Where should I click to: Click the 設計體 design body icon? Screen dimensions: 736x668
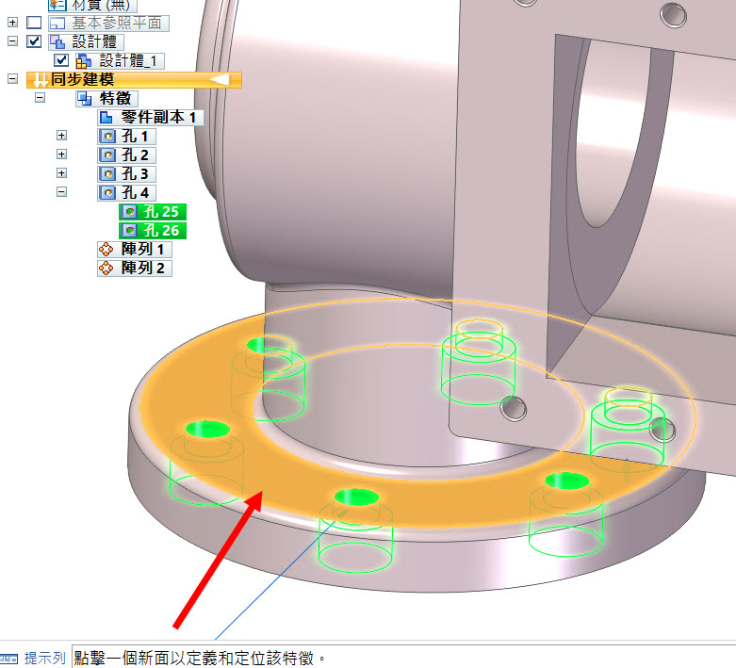pos(57,41)
